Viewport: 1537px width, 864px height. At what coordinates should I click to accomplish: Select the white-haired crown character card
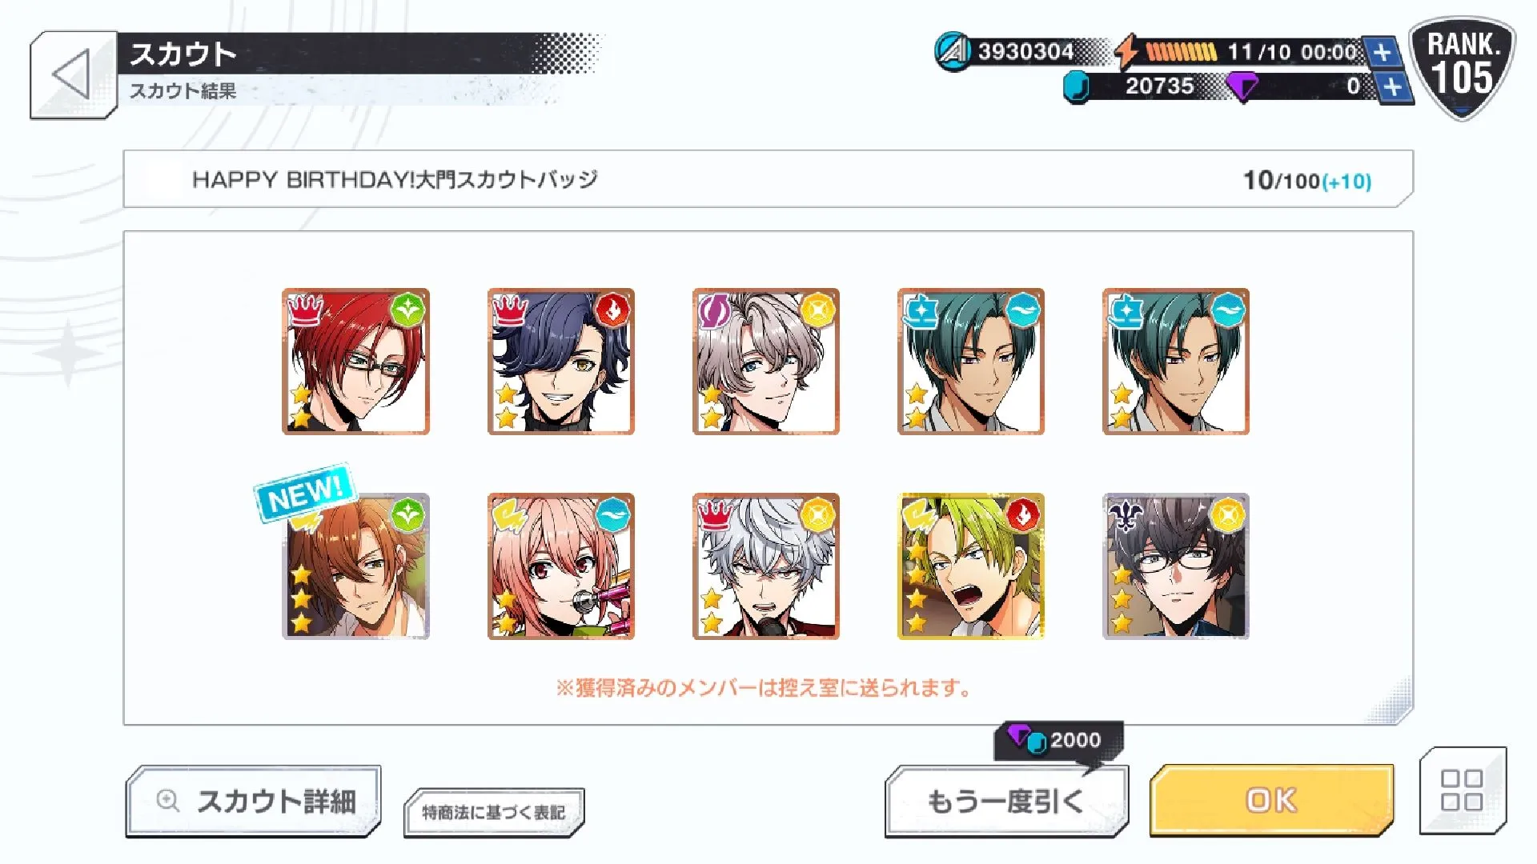click(x=765, y=566)
